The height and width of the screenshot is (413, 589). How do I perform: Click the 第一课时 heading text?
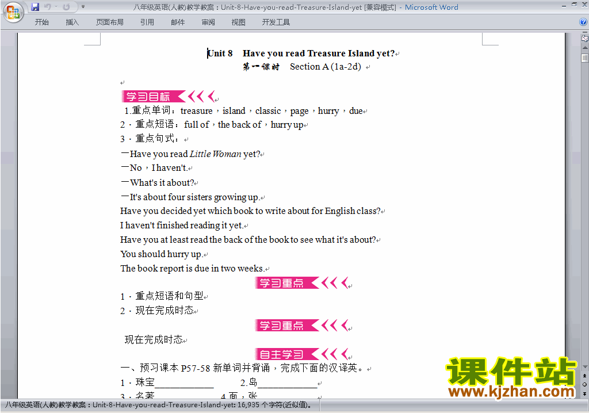(x=261, y=67)
